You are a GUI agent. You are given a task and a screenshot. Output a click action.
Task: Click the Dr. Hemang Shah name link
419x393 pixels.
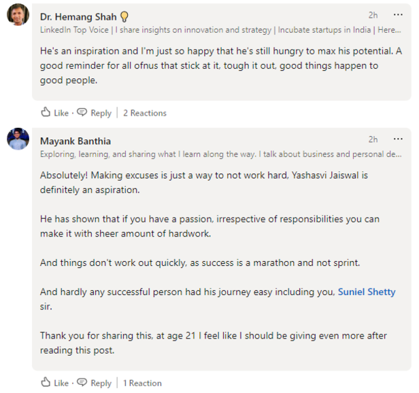78,16
